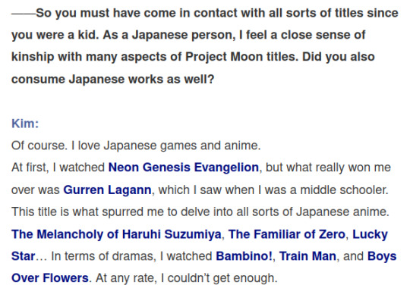Click the interviewer question paragraph

pyautogui.click(x=205, y=46)
